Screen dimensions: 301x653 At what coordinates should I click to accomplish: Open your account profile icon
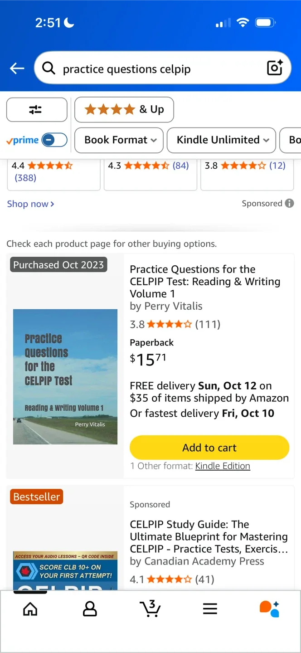[90, 609]
